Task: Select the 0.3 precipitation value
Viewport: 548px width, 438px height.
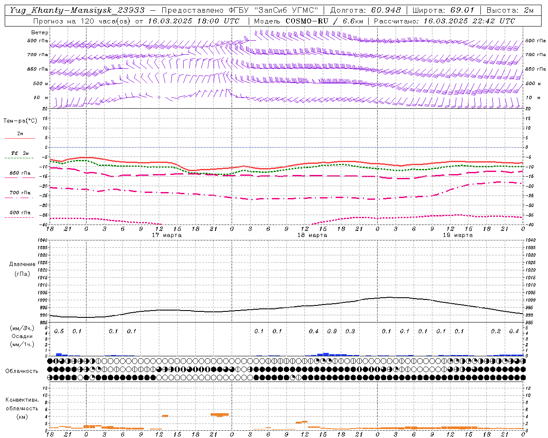Action: 350,331
